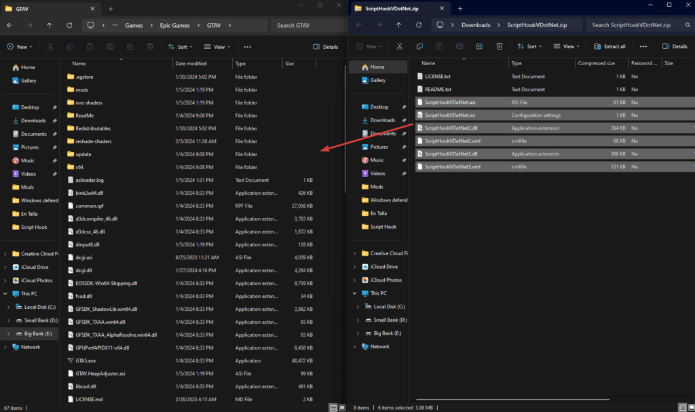Select the GTA5.exe file in the list
This screenshot has width=695, height=412.
[x=86, y=360]
